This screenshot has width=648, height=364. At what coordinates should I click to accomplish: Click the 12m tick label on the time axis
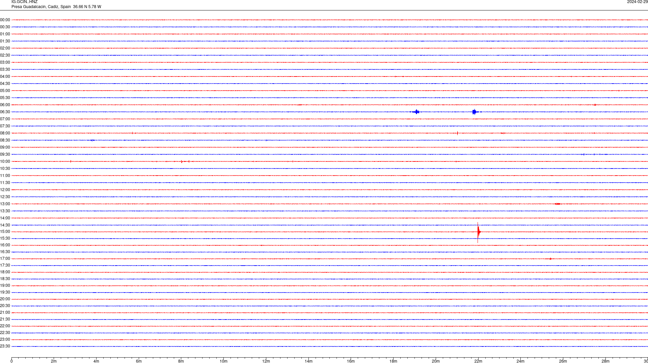click(x=266, y=361)
